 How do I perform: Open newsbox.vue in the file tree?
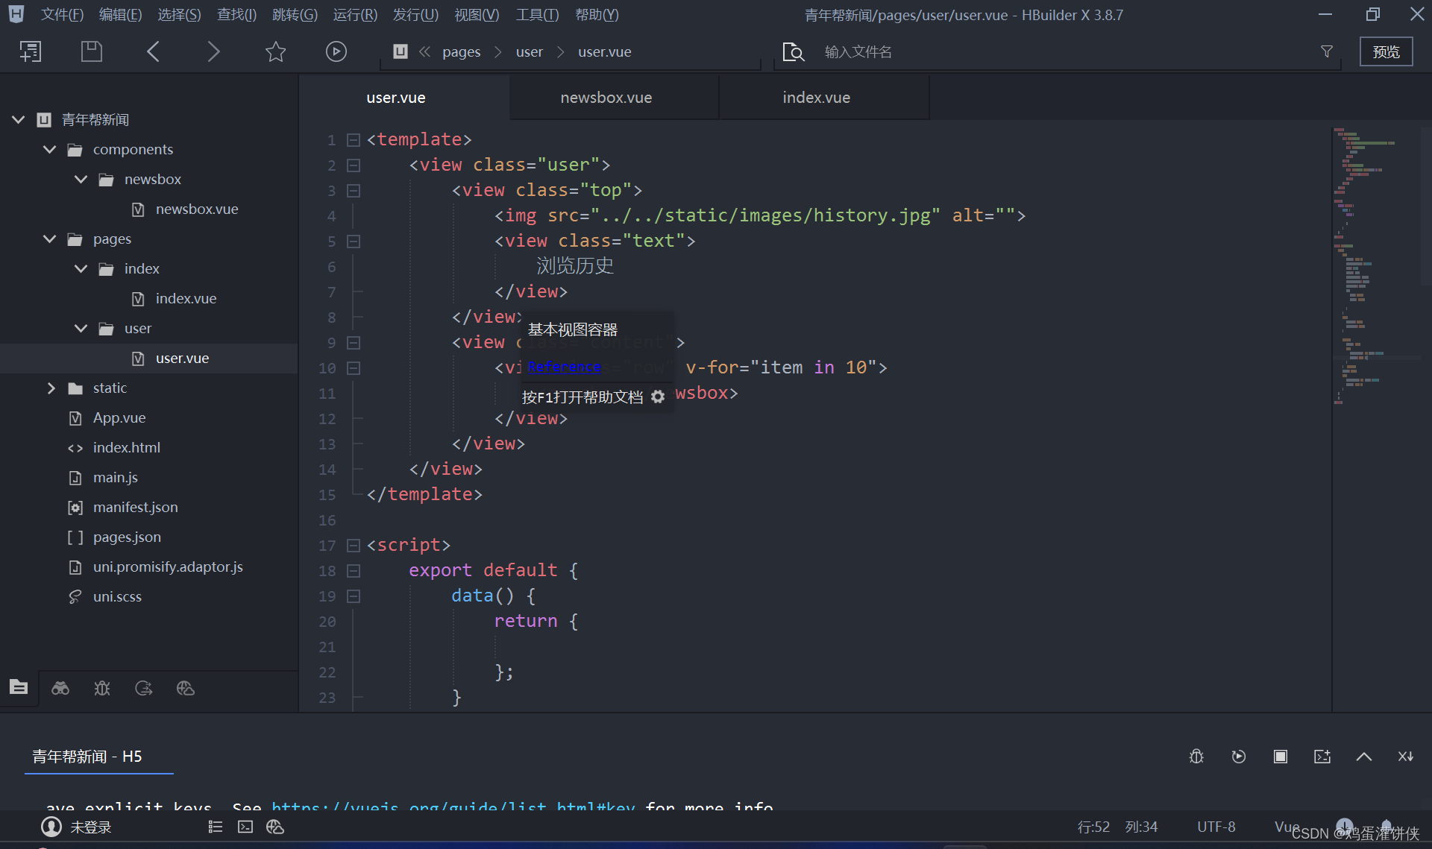(197, 209)
